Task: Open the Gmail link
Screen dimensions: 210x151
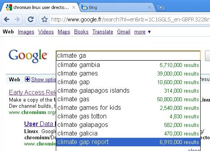Action: 124,32
